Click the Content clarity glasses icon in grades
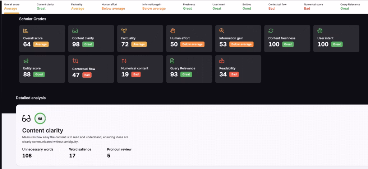 (75, 31)
